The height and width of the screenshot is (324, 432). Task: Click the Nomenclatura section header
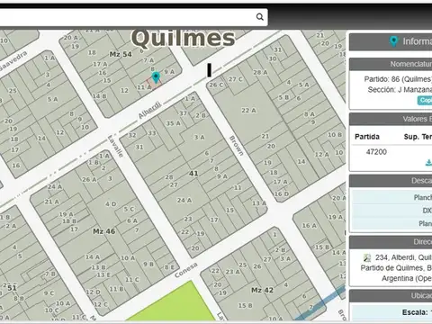click(391, 64)
